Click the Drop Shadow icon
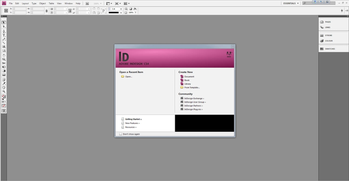The width and height of the screenshot is (349, 181). coord(131,9)
